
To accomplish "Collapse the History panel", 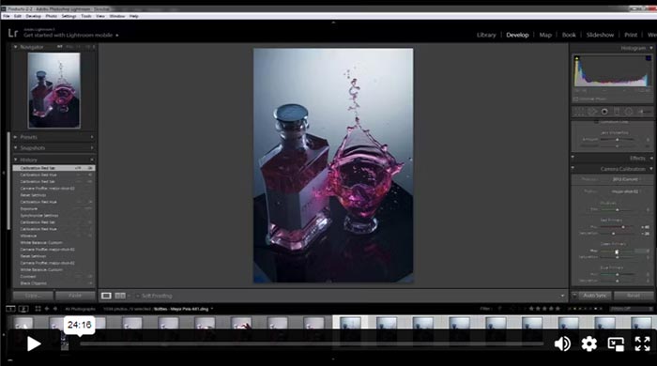I will tap(16, 160).
